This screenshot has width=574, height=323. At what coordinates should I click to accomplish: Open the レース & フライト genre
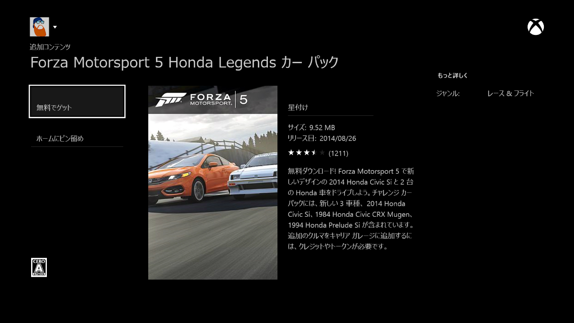point(510,94)
